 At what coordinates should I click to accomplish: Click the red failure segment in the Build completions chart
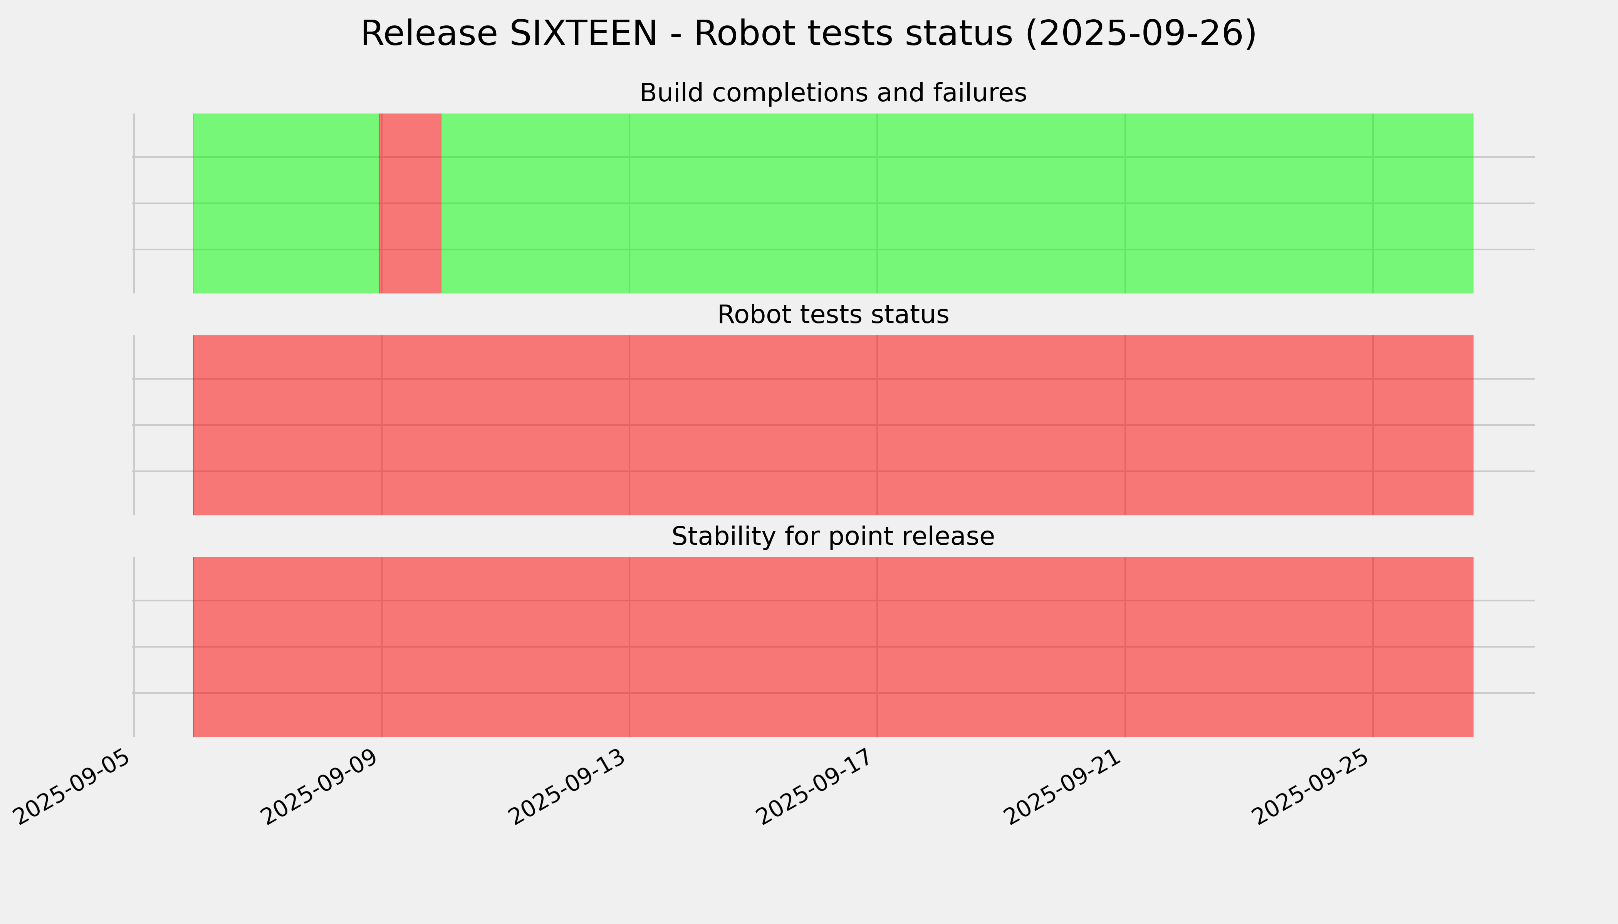pyautogui.click(x=410, y=203)
